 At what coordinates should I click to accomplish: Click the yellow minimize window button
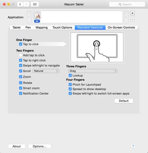(x=9, y=4)
